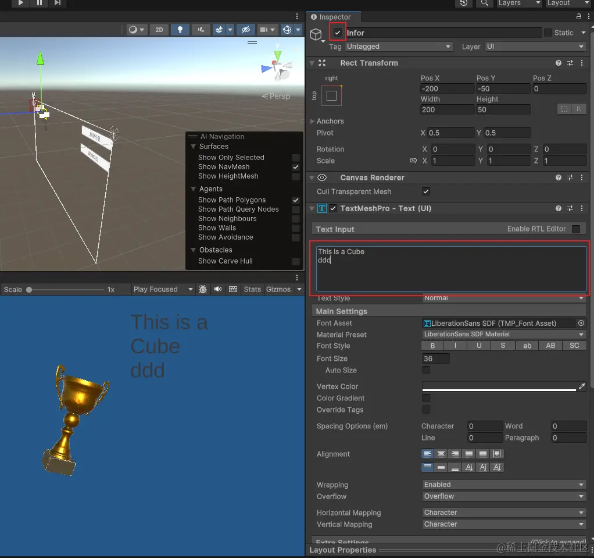Viewport: 594px width, 558px height.
Task: Toggle scene lighting bulb icon
Action: point(180,30)
